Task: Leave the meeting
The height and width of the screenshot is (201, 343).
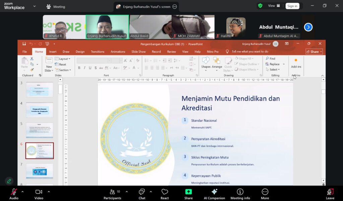Action: (330, 193)
